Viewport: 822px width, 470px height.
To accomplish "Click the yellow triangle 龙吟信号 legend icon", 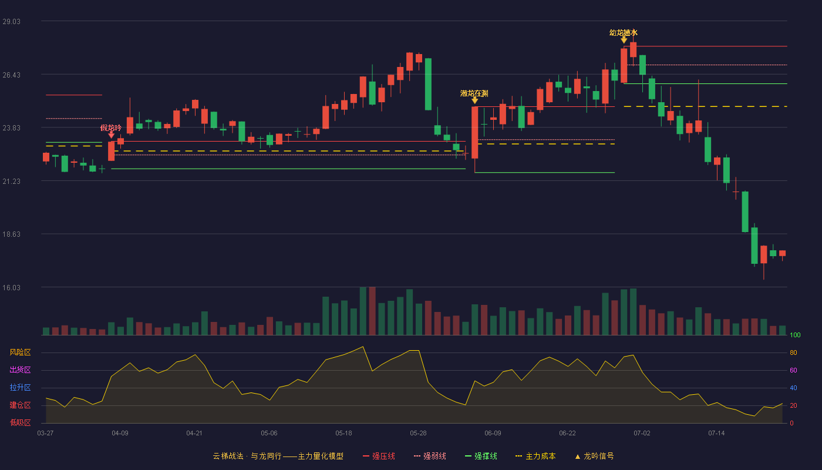I will click(x=577, y=456).
